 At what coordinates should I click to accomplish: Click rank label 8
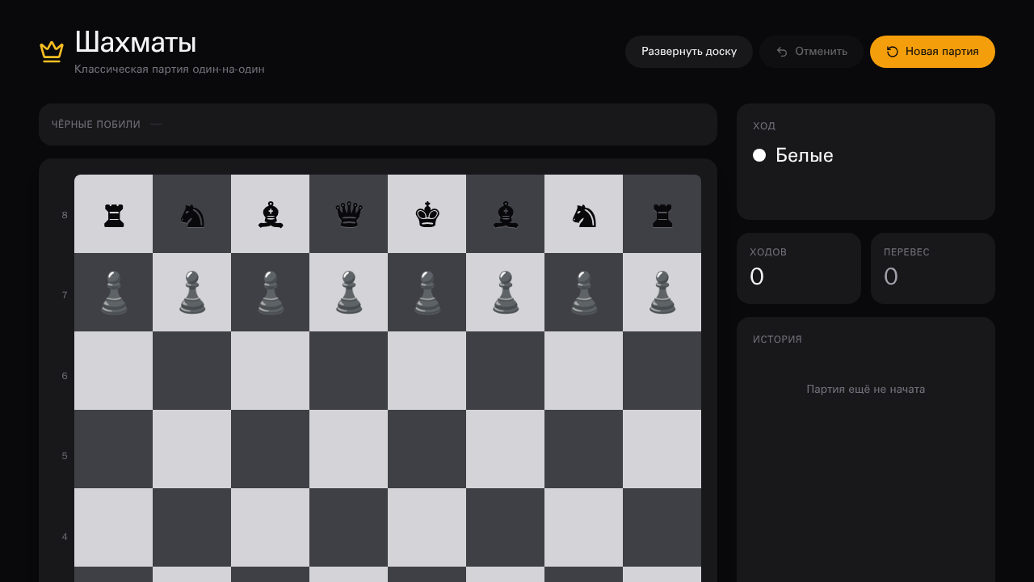coord(65,216)
